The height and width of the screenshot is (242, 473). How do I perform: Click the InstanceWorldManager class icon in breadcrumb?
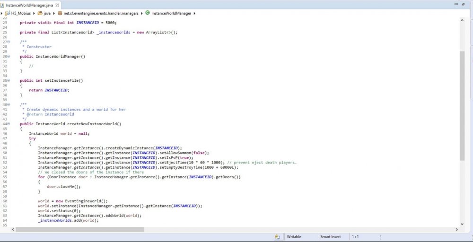click(148, 13)
